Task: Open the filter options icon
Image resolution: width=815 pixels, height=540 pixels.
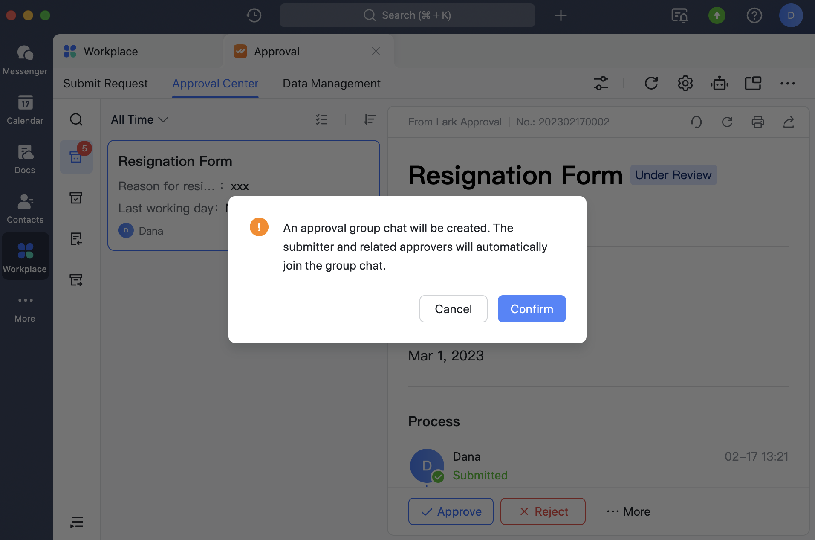Action: (601, 83)
